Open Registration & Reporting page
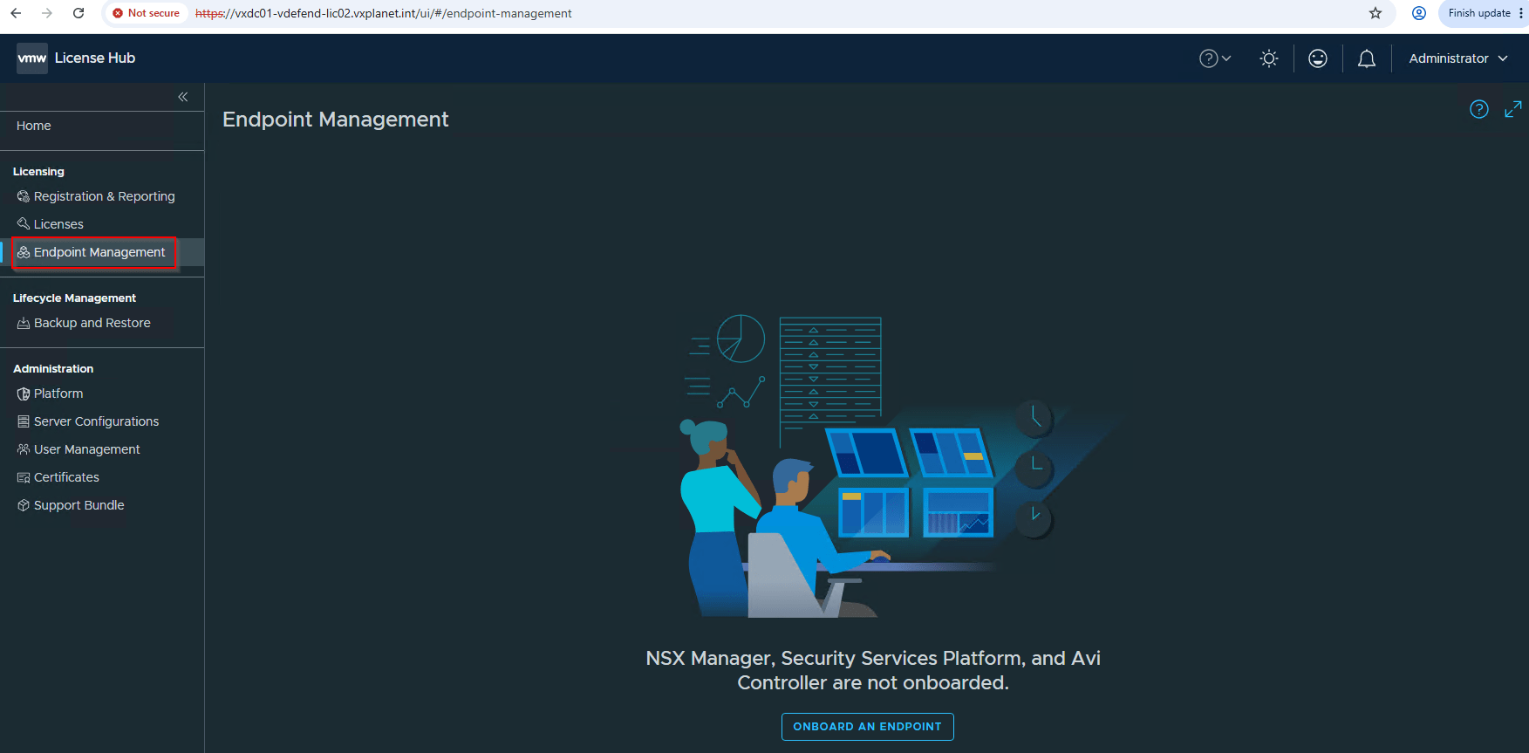The image size is (1529, 753). 105,196
